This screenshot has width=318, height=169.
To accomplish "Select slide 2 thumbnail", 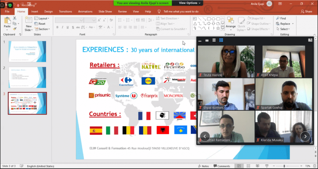I will pos(27,77).
